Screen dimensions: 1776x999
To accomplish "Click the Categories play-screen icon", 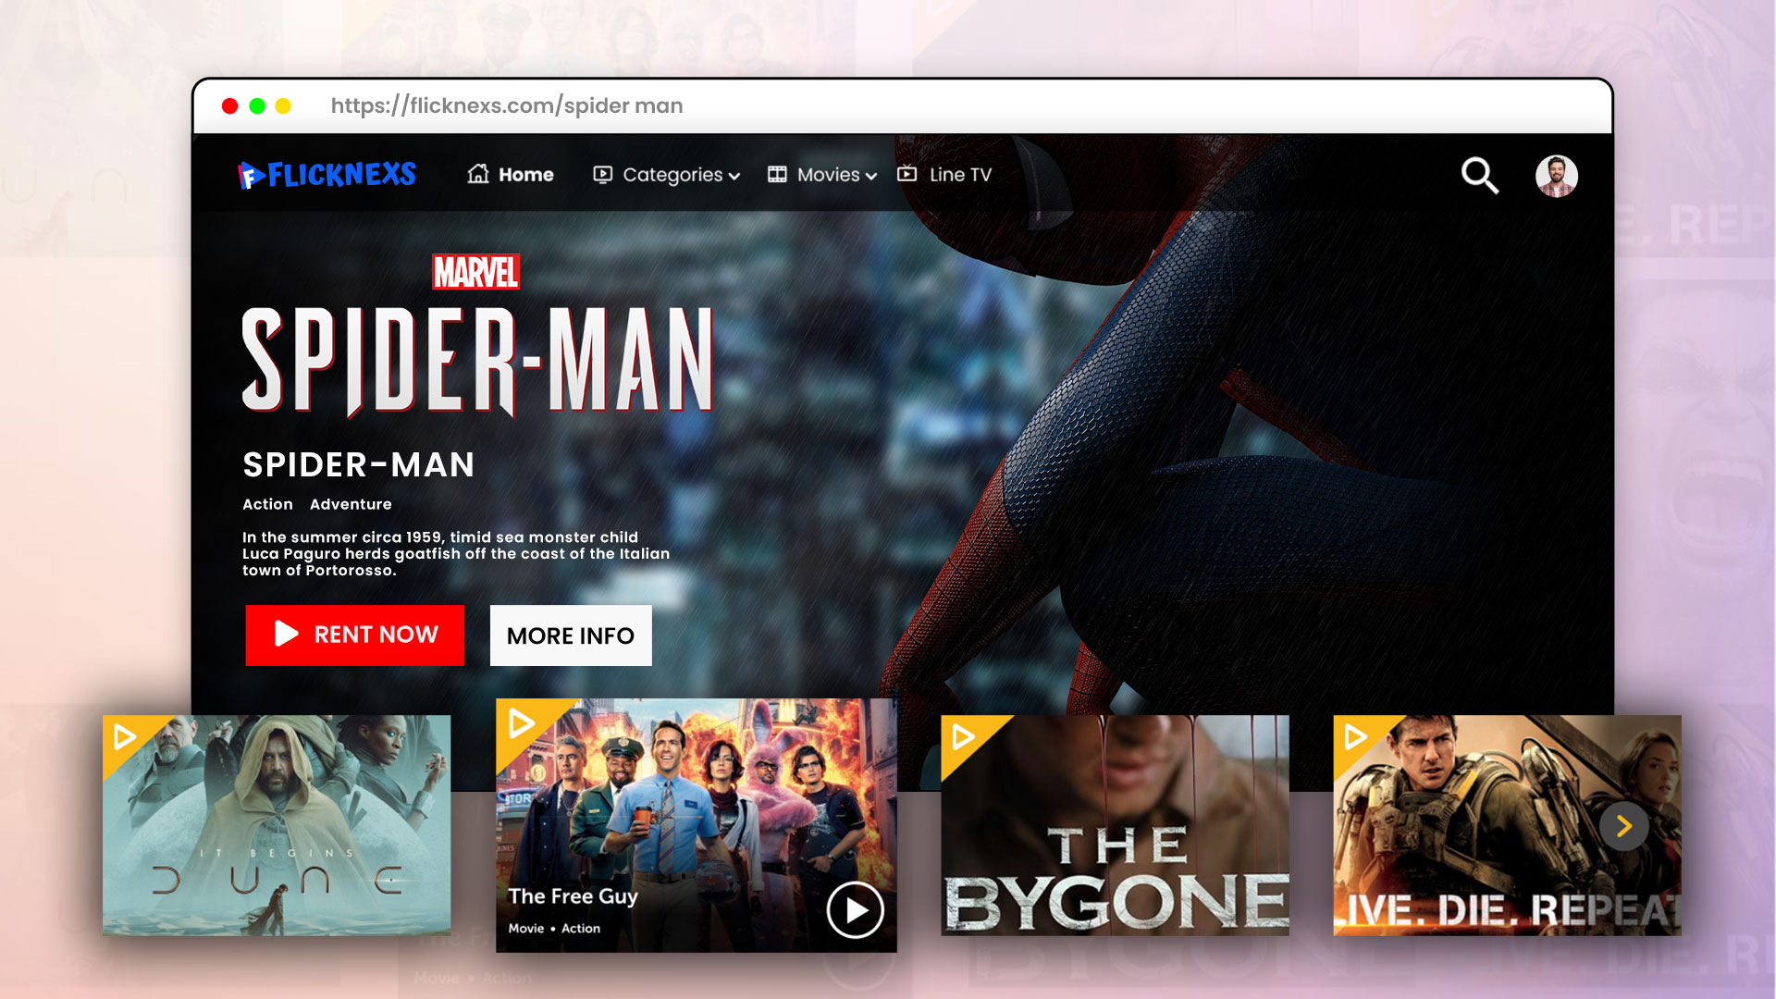I will point(603,174).
